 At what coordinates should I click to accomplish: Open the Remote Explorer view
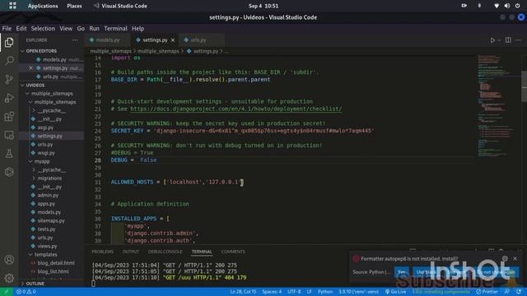tap(9, 135)
